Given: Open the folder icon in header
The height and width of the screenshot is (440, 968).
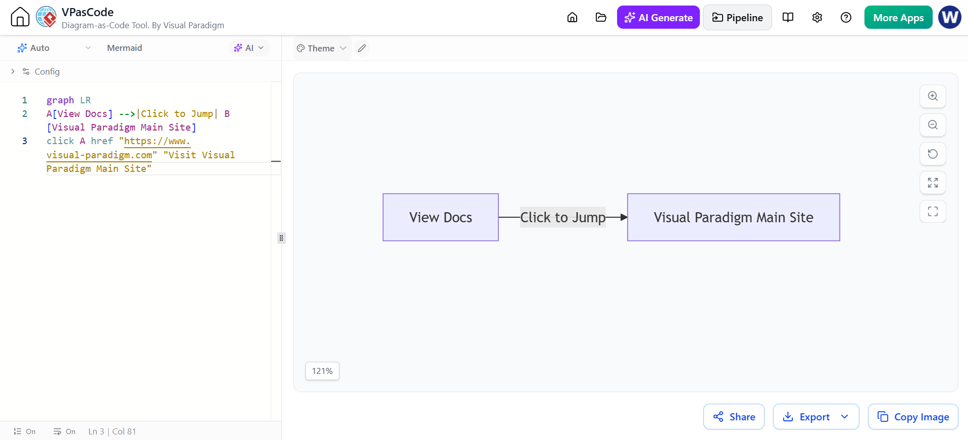Looking at the screenshot, I should tap(601, 18).
